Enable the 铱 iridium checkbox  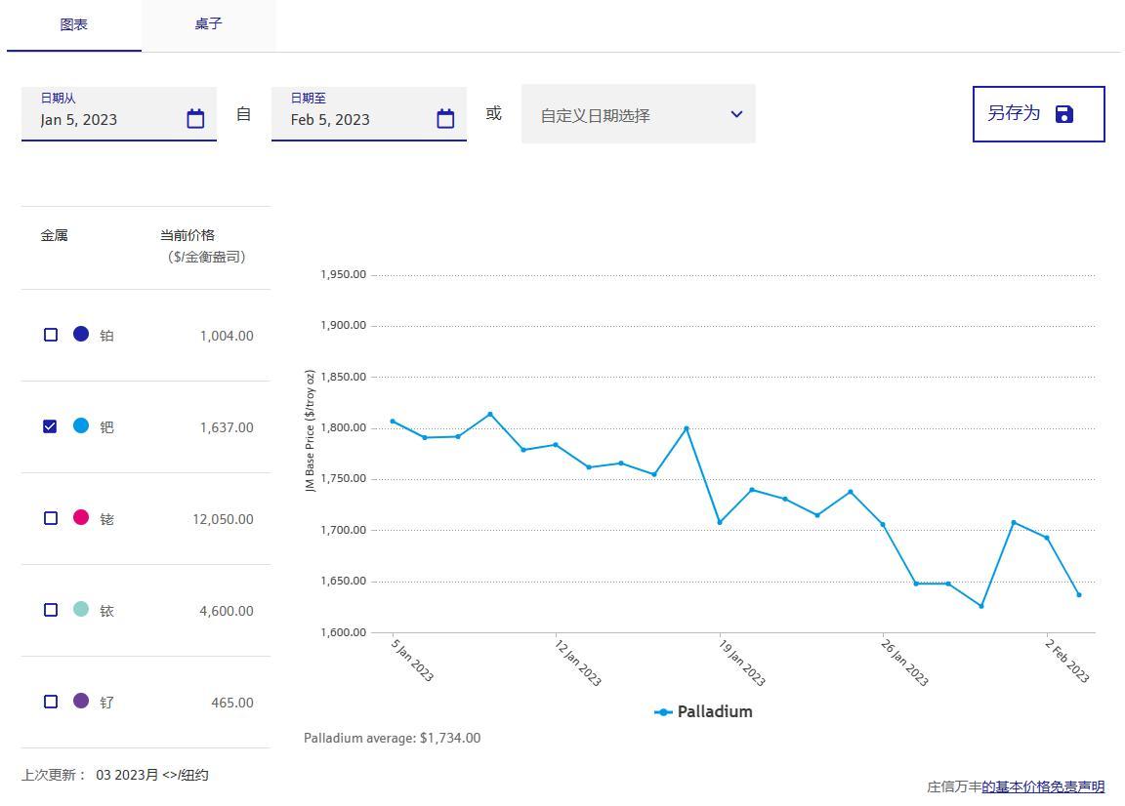pyautogui.click(x=51, y=610)
